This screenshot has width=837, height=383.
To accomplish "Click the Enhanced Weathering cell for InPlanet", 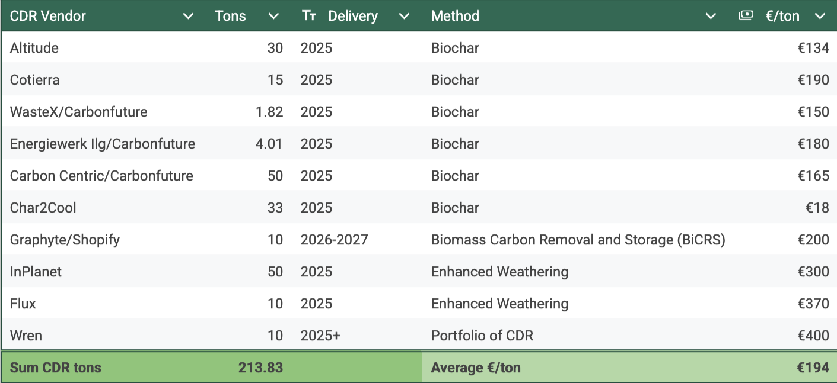I will pyautogui.click(x=499, y=272).
